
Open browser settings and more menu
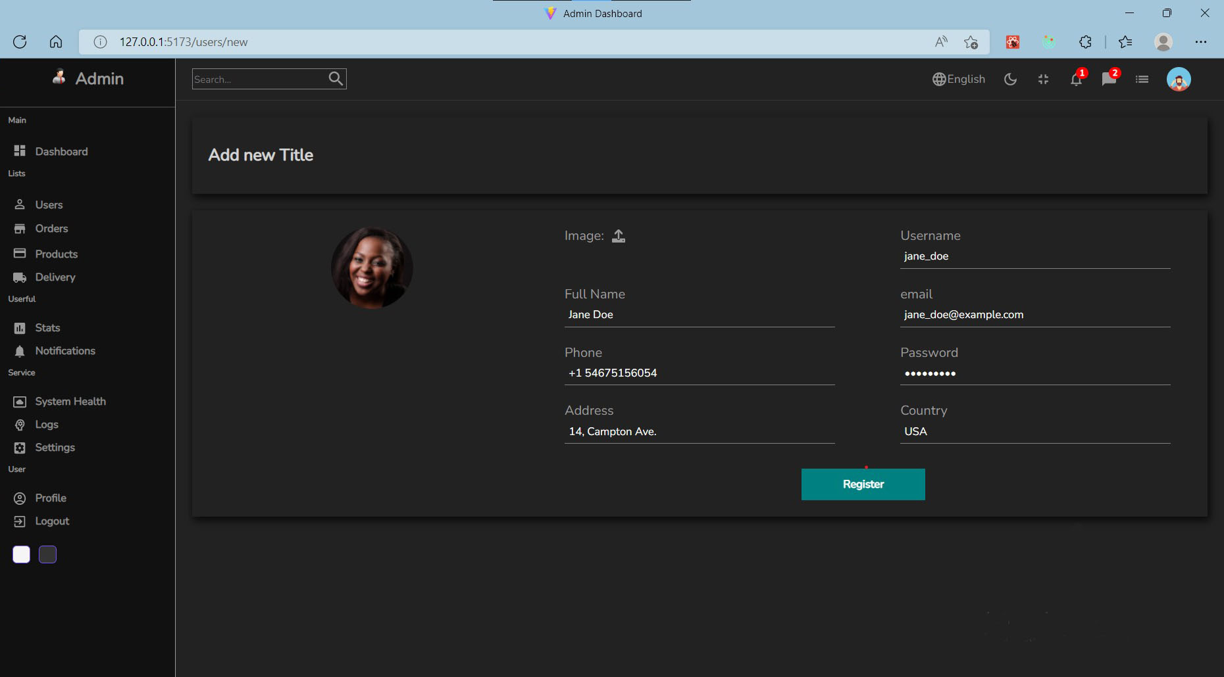click(1201, 42)
